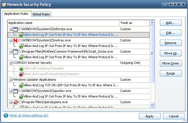Select the C:\WINDOWS\system32\nwtray.exe row
This screenshot has height=123, width=188.
point(78,41)
